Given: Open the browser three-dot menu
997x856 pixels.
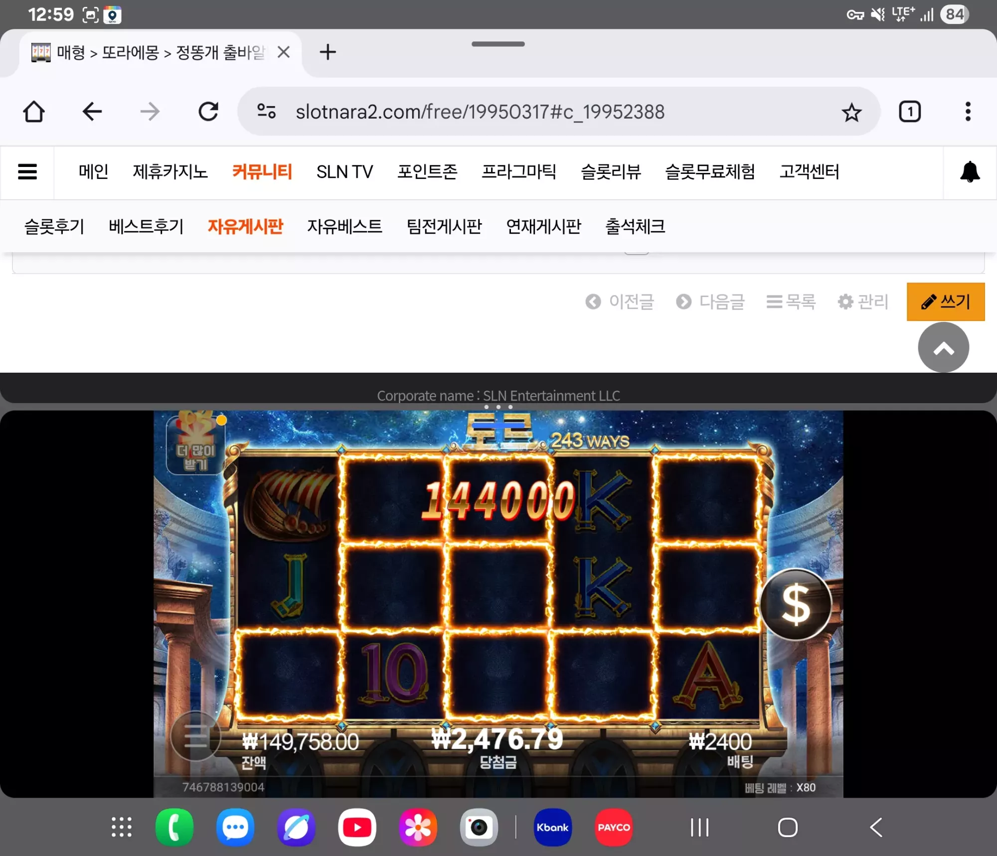Looking at the screenshot, I should click(968, 112).
